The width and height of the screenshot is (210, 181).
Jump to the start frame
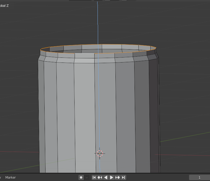94,177
